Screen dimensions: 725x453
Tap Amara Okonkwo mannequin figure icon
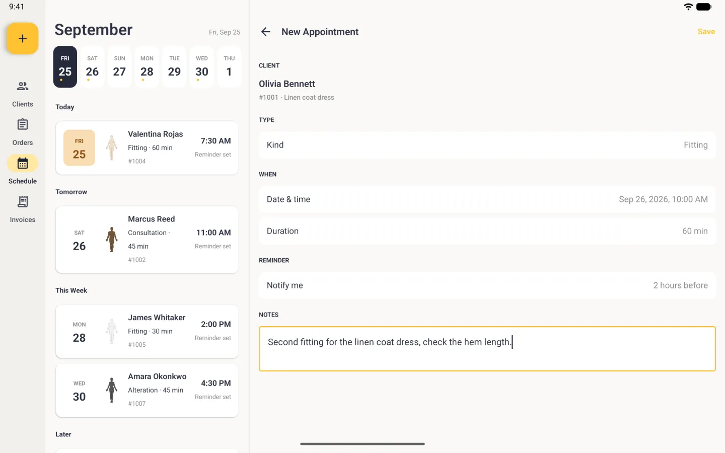point(112,390)
